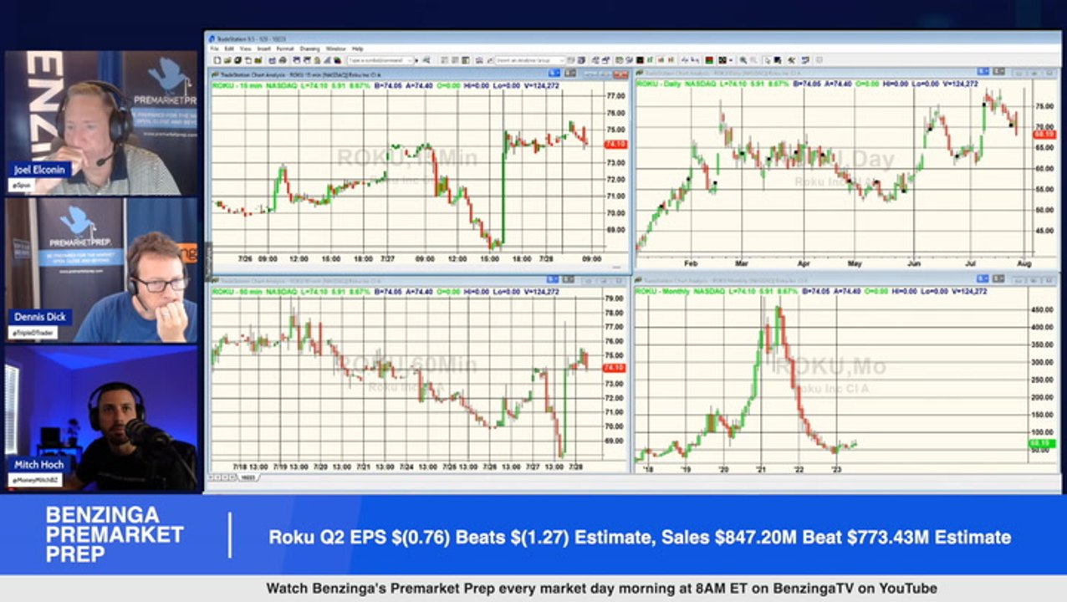Click the Zoom In magnifier icon
This screenshot has width=1067, height=602.
[743, 60]
